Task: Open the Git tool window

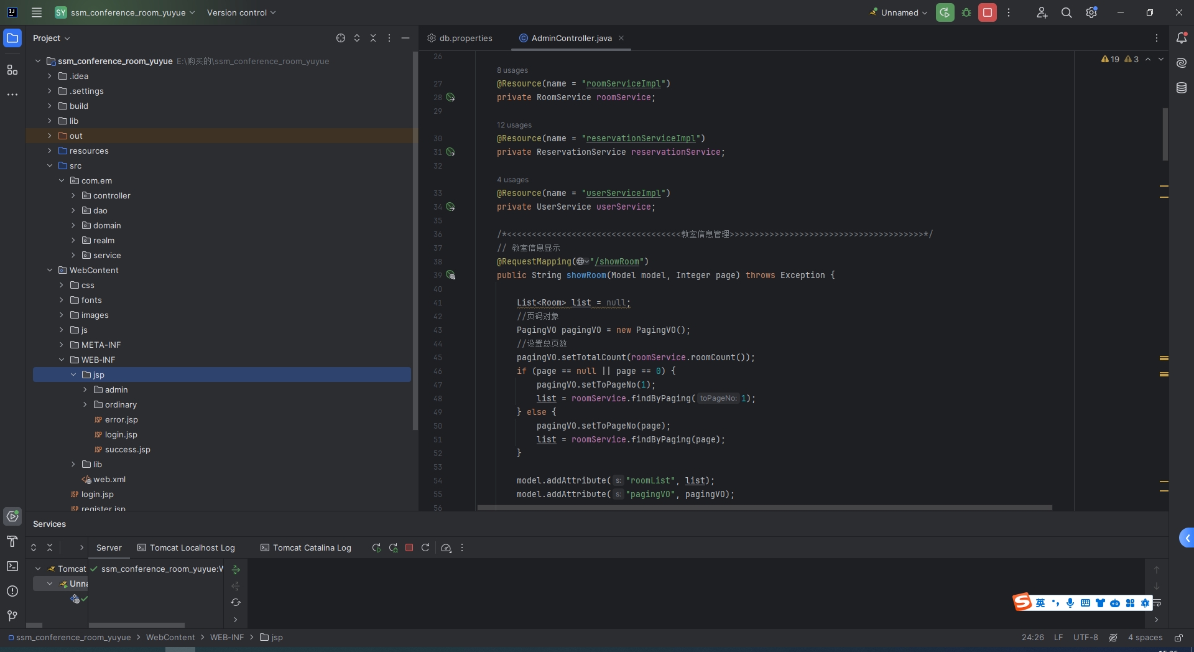Action: 12,616
